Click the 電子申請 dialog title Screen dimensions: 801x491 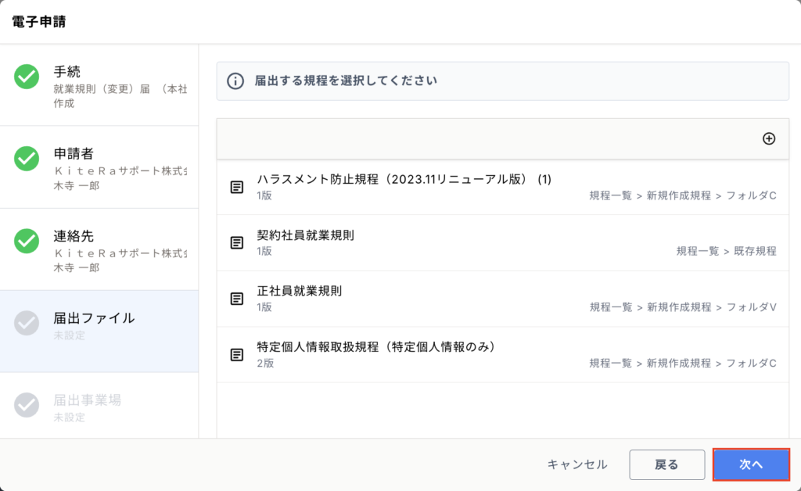39,22
